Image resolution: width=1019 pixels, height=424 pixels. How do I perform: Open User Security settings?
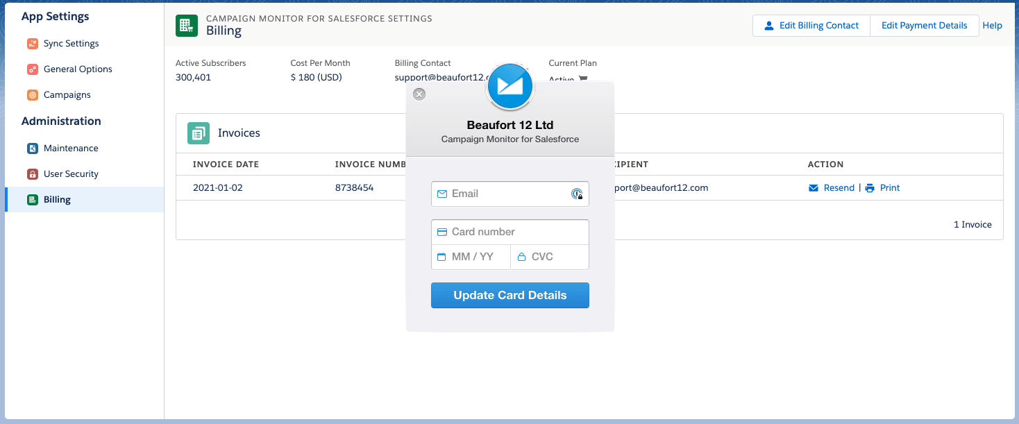pyautogui.click(x=71, y=173)
